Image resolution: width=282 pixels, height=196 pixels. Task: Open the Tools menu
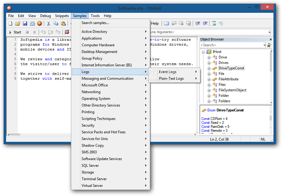coord(95,16)
